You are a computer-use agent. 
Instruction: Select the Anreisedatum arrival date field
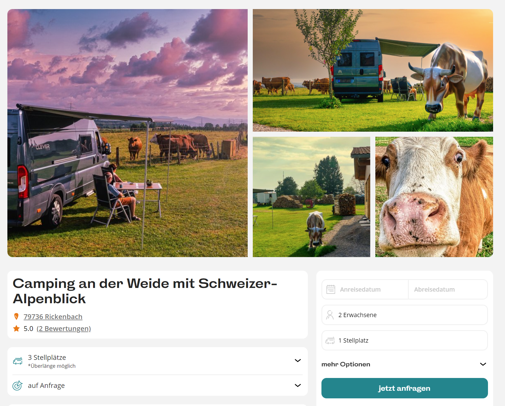365,289
